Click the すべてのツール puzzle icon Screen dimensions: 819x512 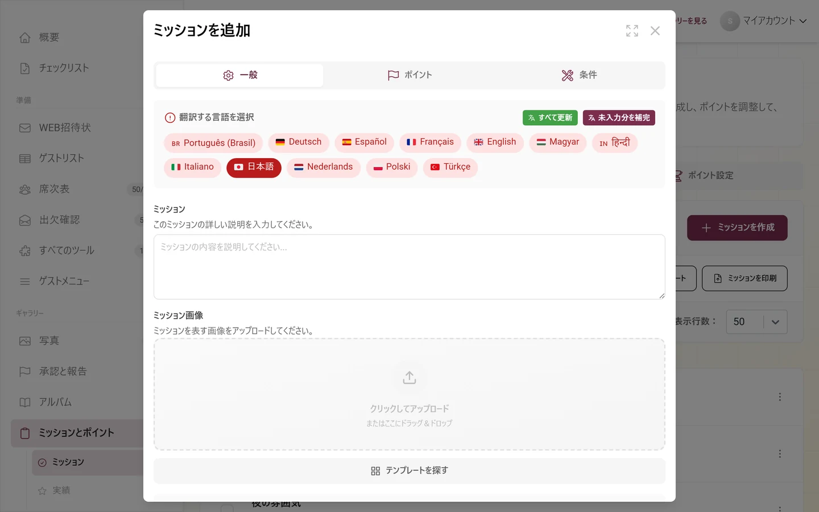coord(25,251)
